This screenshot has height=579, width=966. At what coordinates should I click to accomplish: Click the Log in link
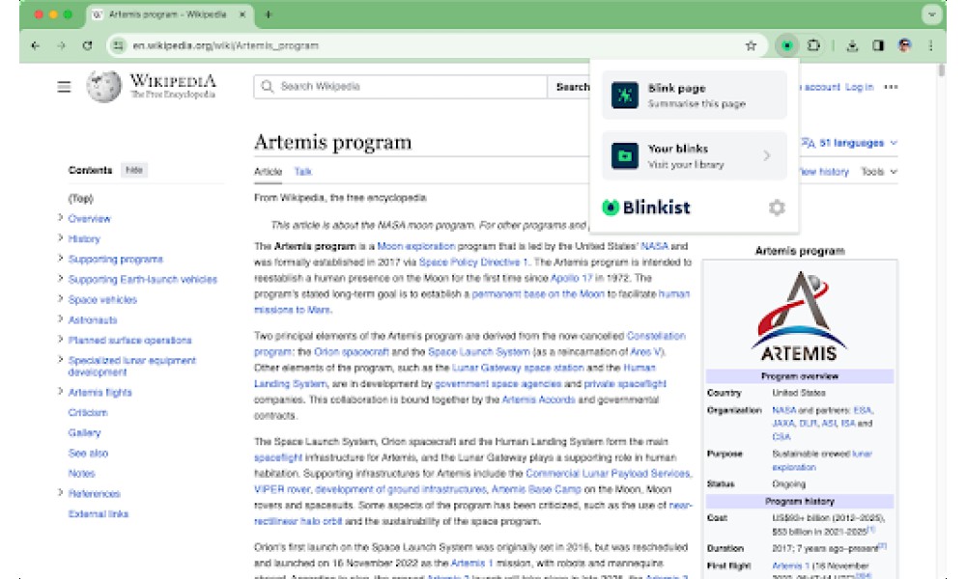pos(860,88)
